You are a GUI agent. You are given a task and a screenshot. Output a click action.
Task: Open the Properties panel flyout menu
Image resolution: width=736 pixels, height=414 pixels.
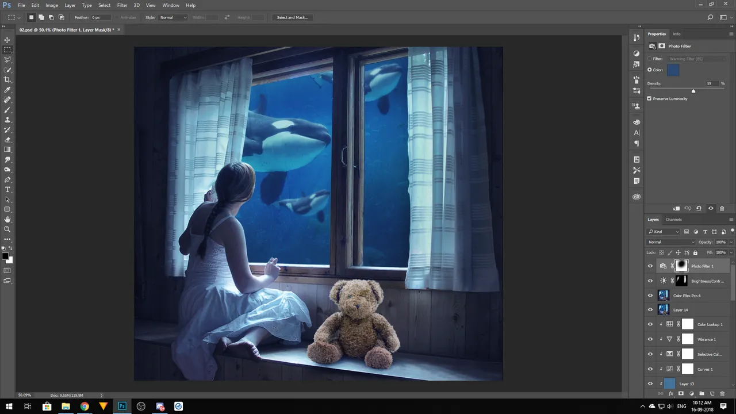pyautogui.click(x=731, y=34)
